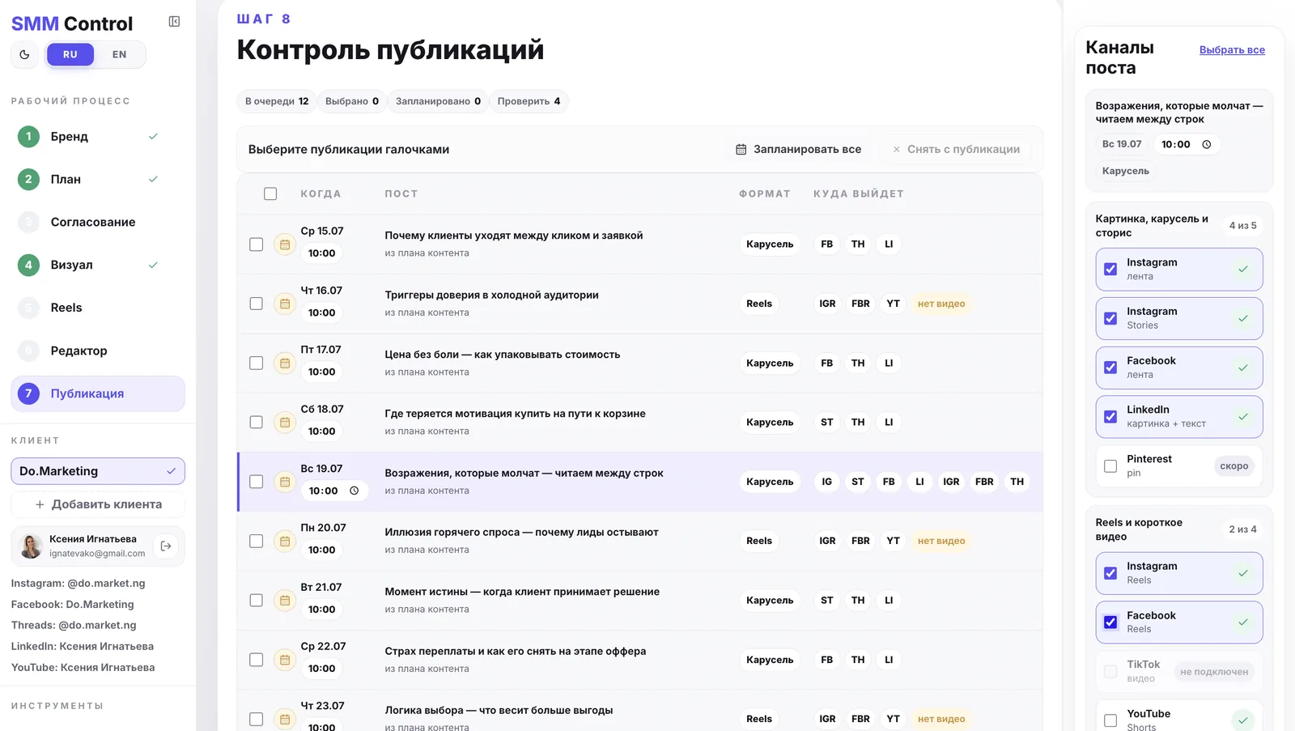Open the Карусель format chip in the channels panel
The image size is (1295, 731).
1126,171
